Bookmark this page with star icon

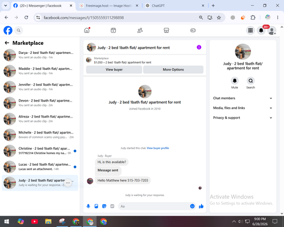pos(219,18)
